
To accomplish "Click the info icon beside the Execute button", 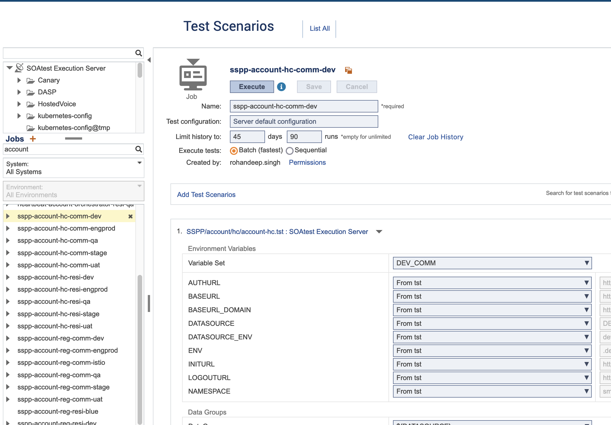I will (x=281, y=87).
